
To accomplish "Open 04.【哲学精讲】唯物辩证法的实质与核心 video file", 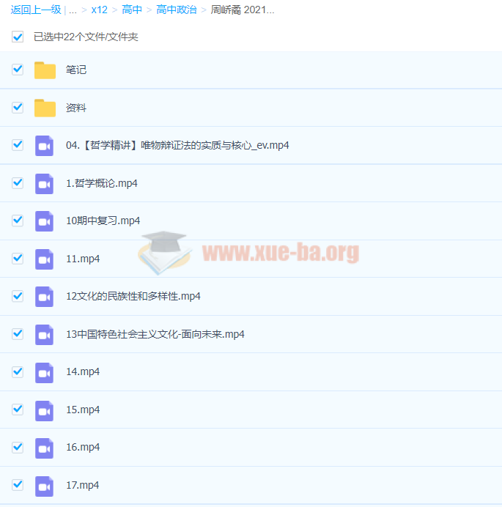I will [177, 145].
